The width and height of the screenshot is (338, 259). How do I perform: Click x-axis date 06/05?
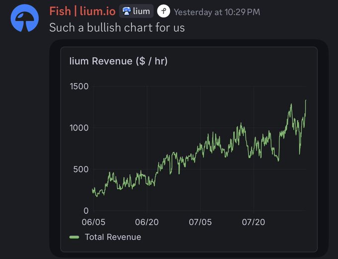click(x=93, y=222)
